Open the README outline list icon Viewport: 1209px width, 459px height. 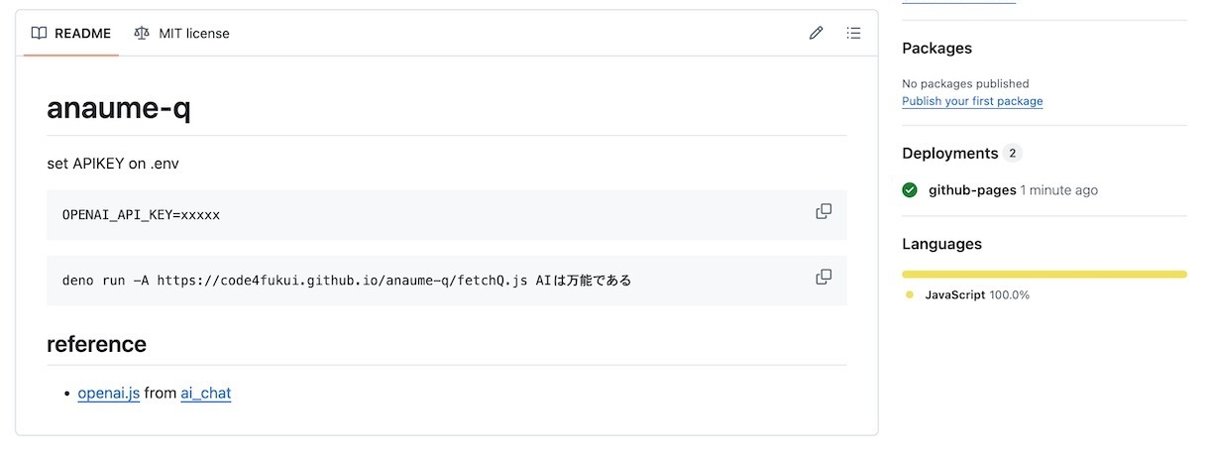853,33
